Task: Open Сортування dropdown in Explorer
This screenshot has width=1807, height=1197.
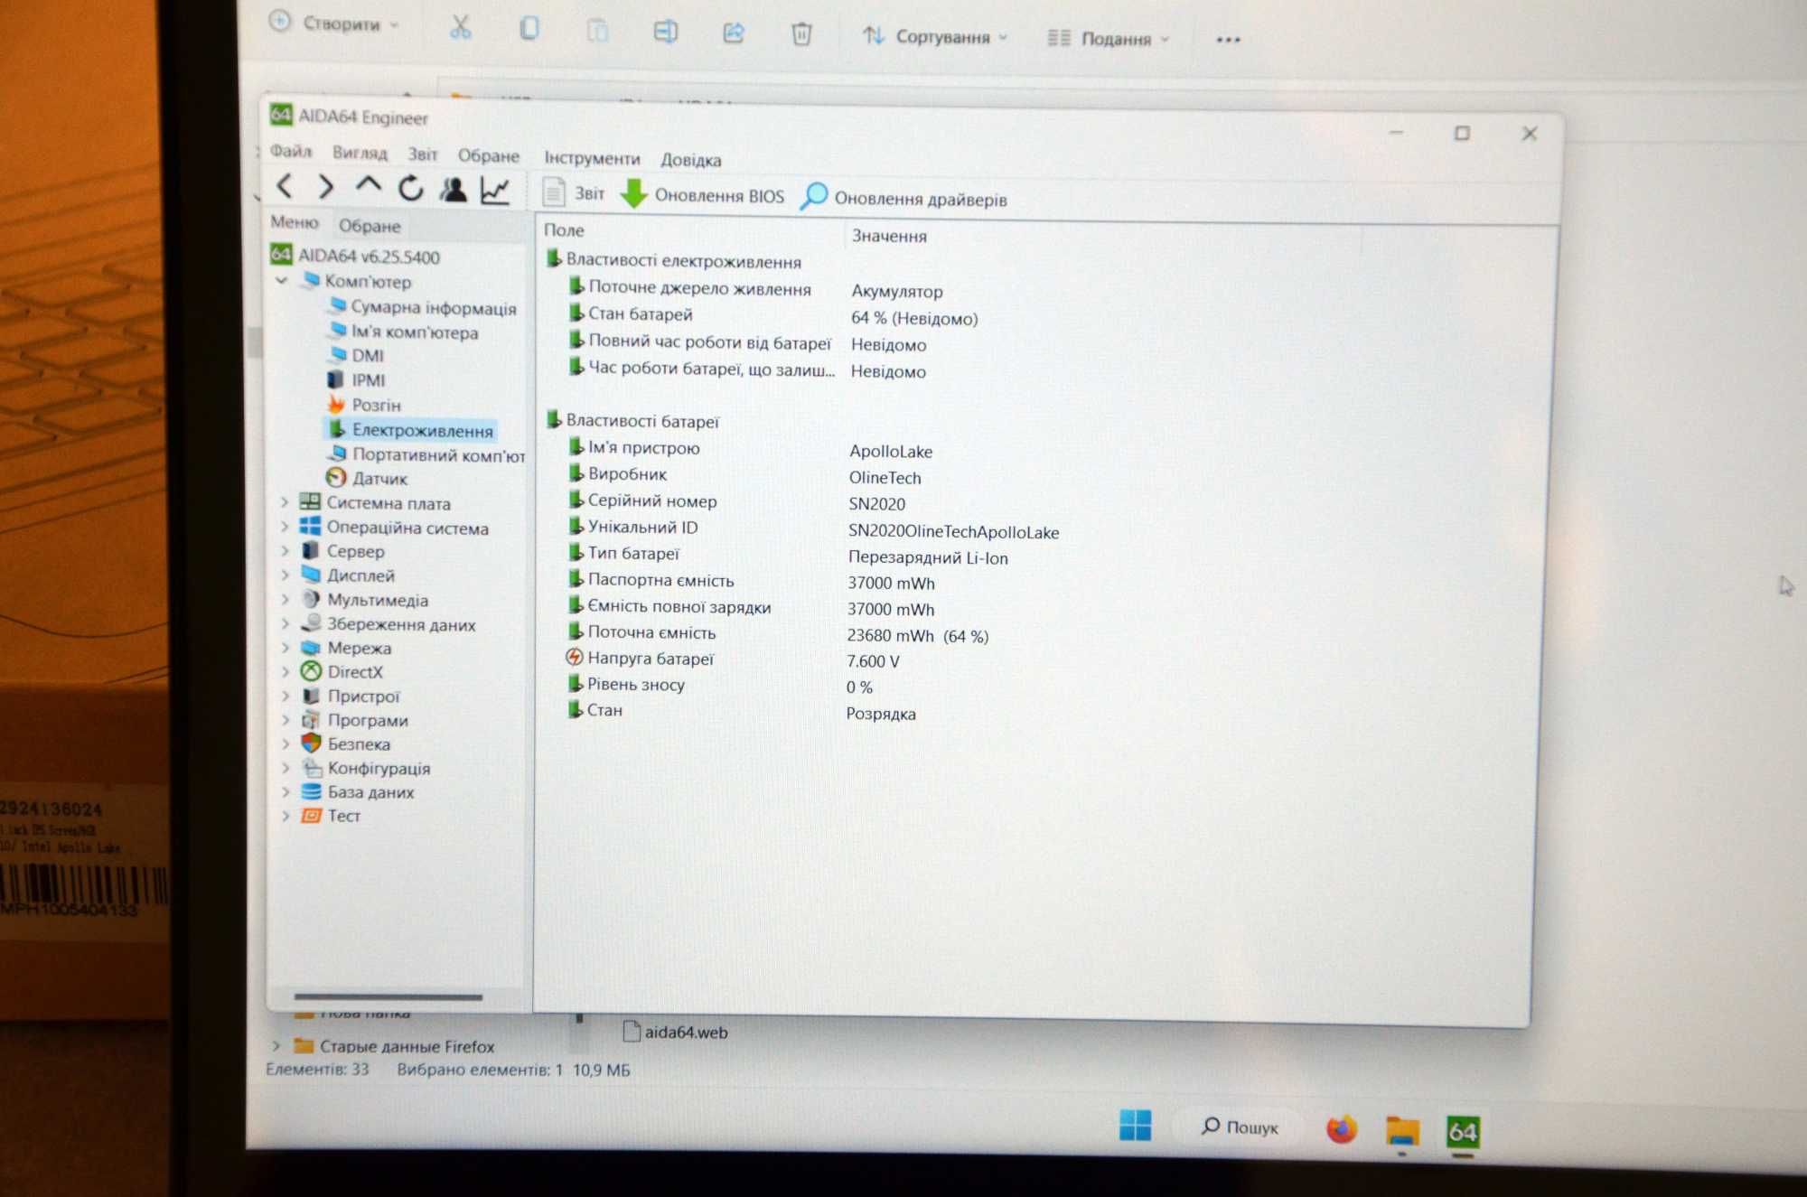Action: coord(935,37)
